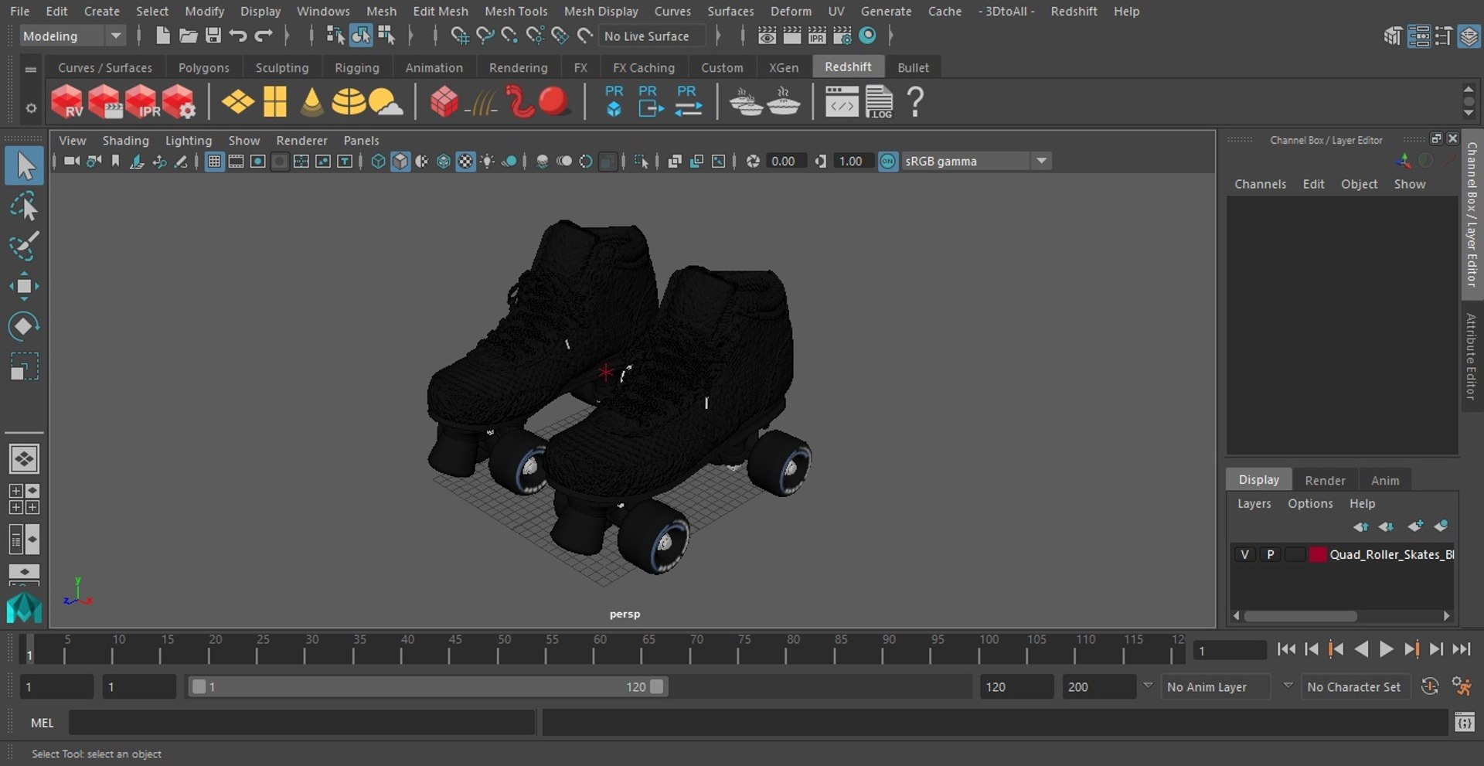Click the MEL command input field

click(301, 723)
